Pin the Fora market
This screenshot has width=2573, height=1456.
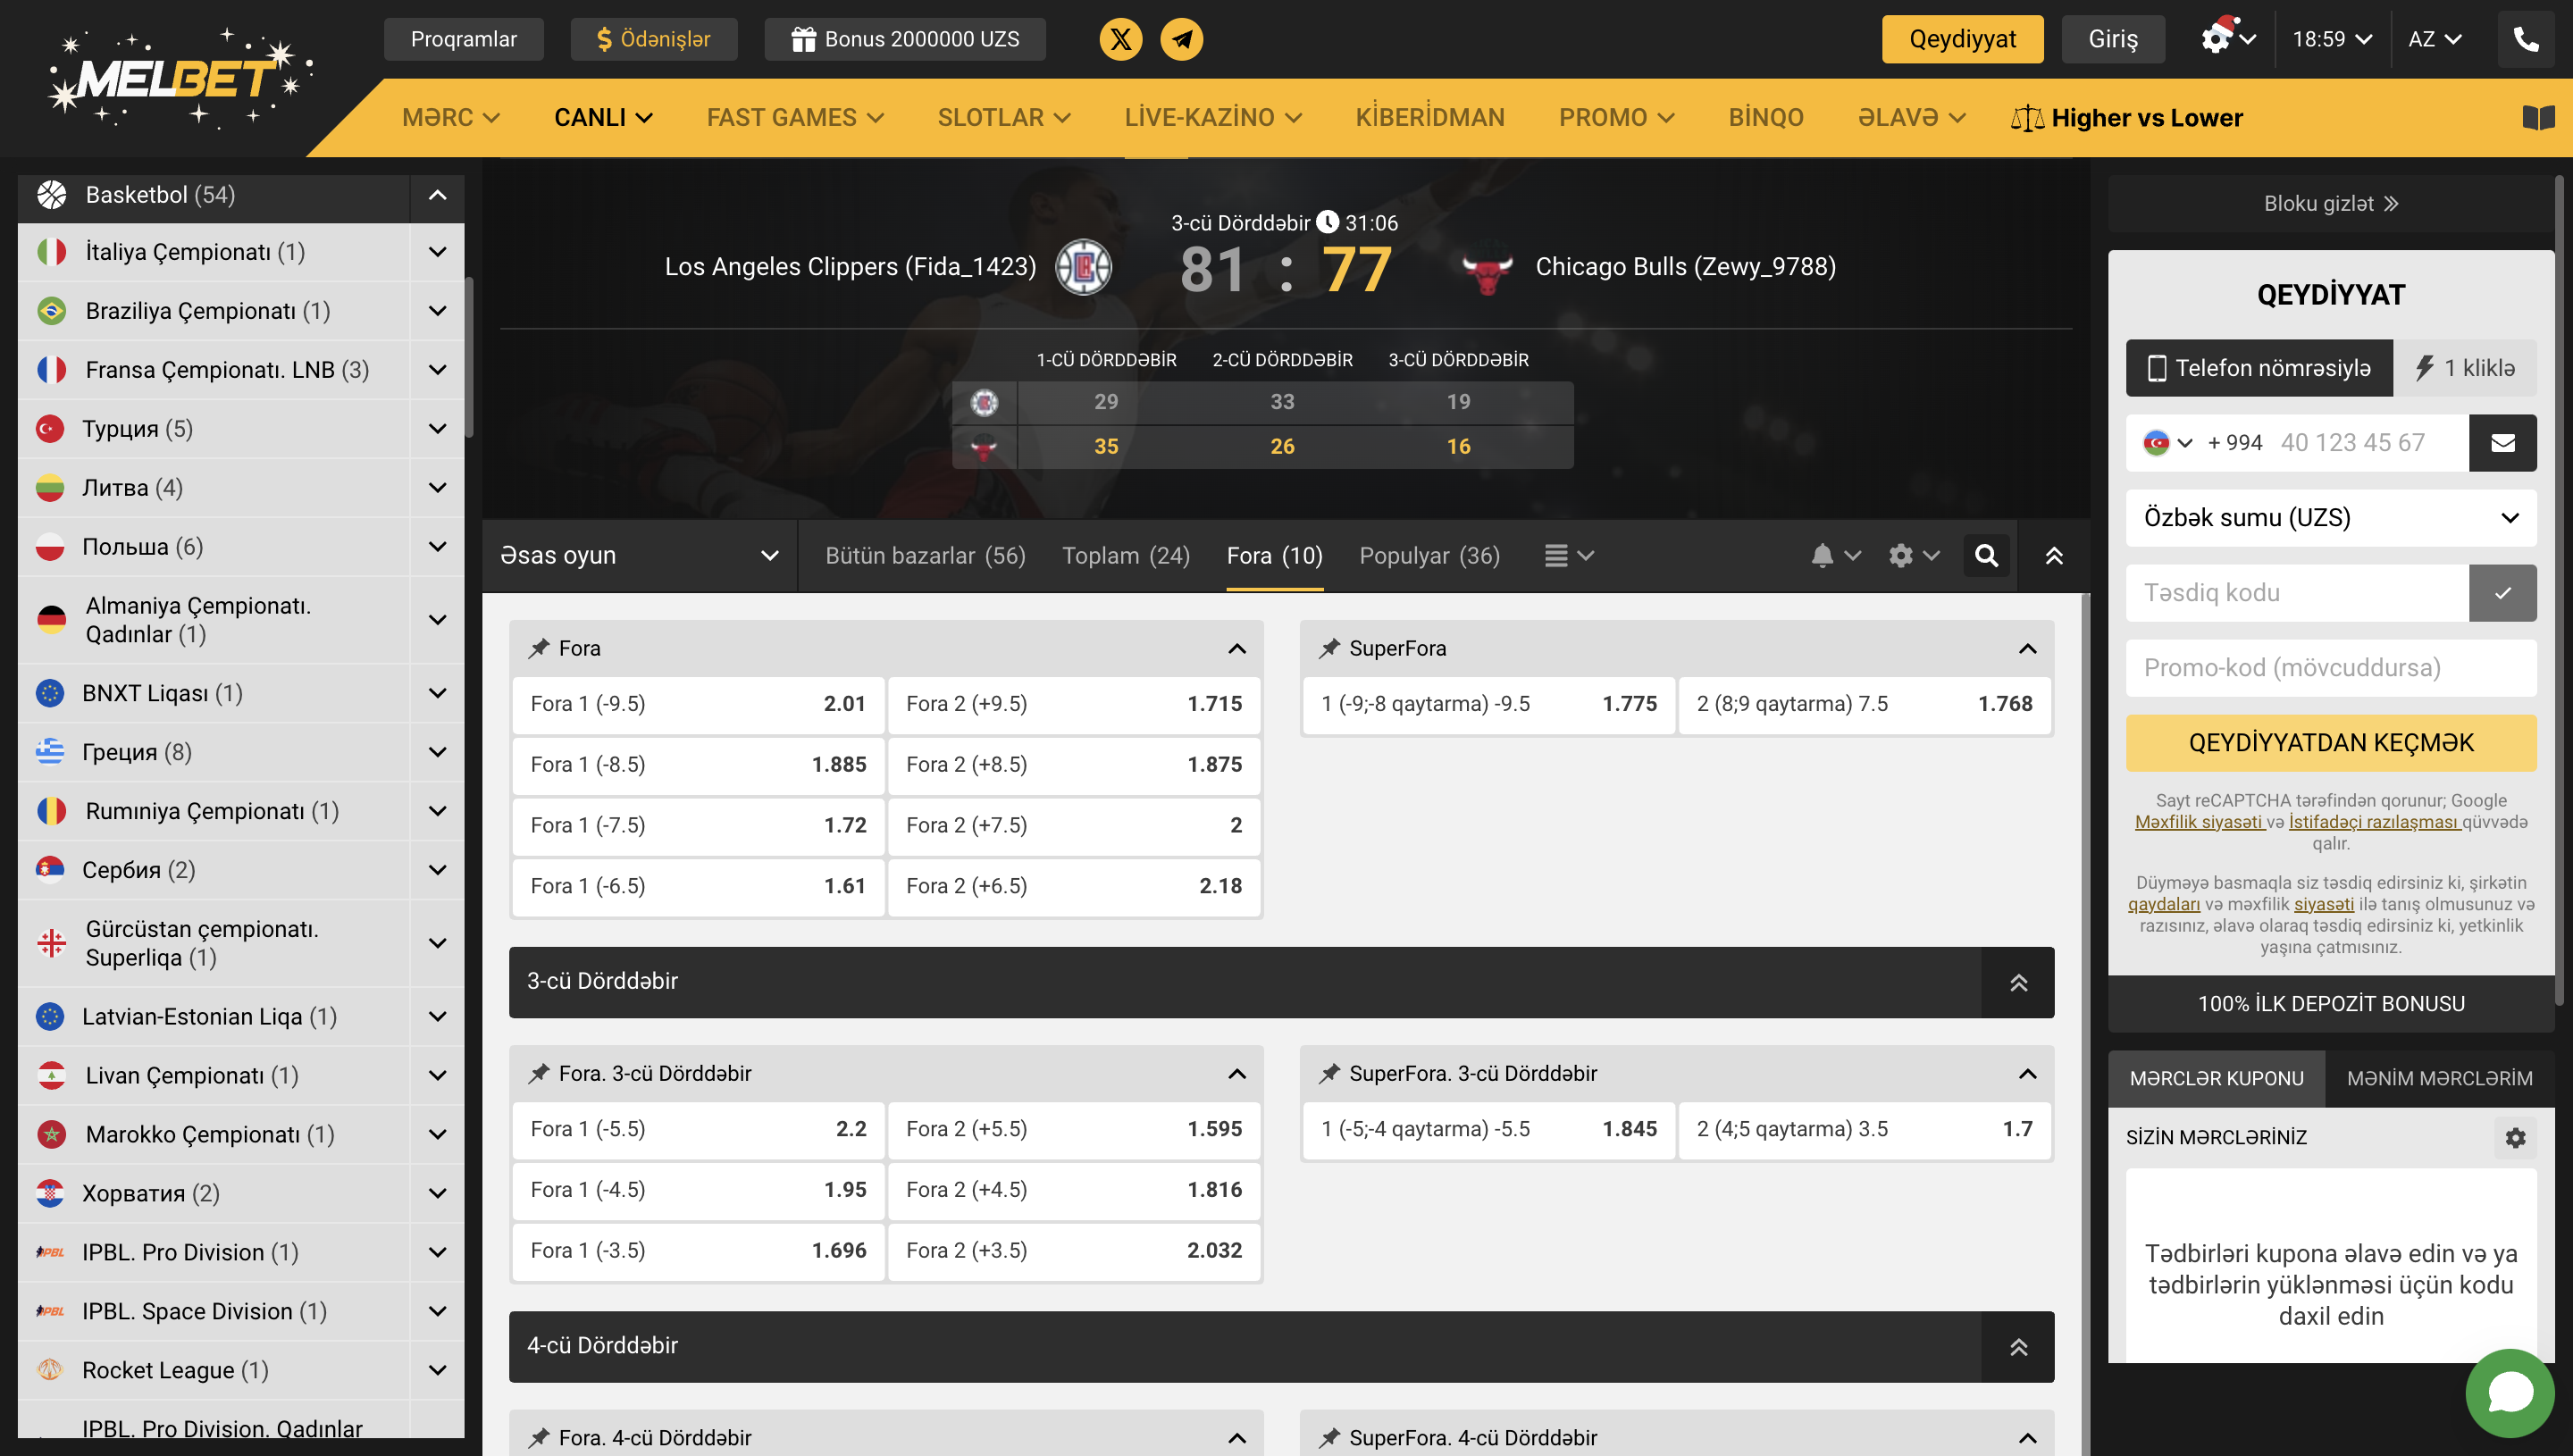539,648
